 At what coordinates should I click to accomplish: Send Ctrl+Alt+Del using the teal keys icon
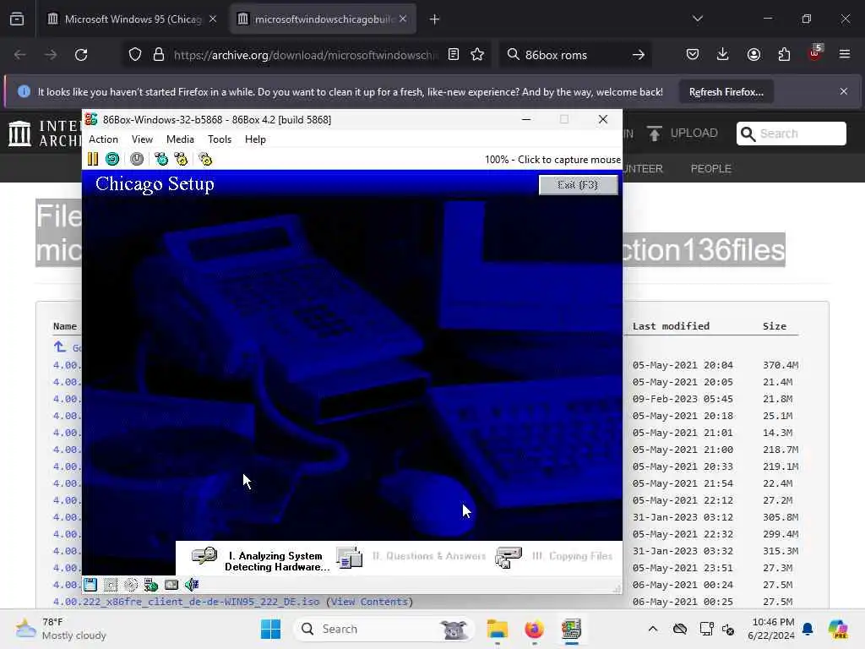point(161,160)
